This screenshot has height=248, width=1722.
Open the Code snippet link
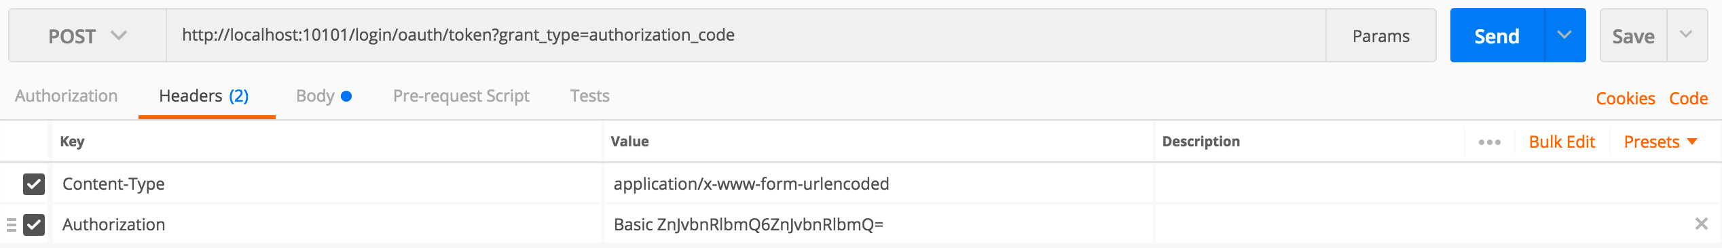click(1688, 99)
